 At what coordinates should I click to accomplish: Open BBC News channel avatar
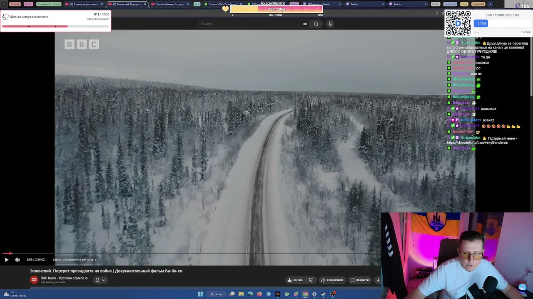point(34,280)
